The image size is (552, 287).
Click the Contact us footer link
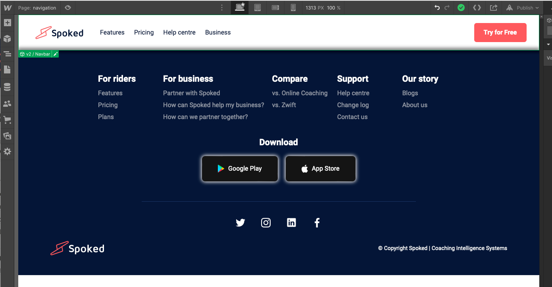coord(352,117)
